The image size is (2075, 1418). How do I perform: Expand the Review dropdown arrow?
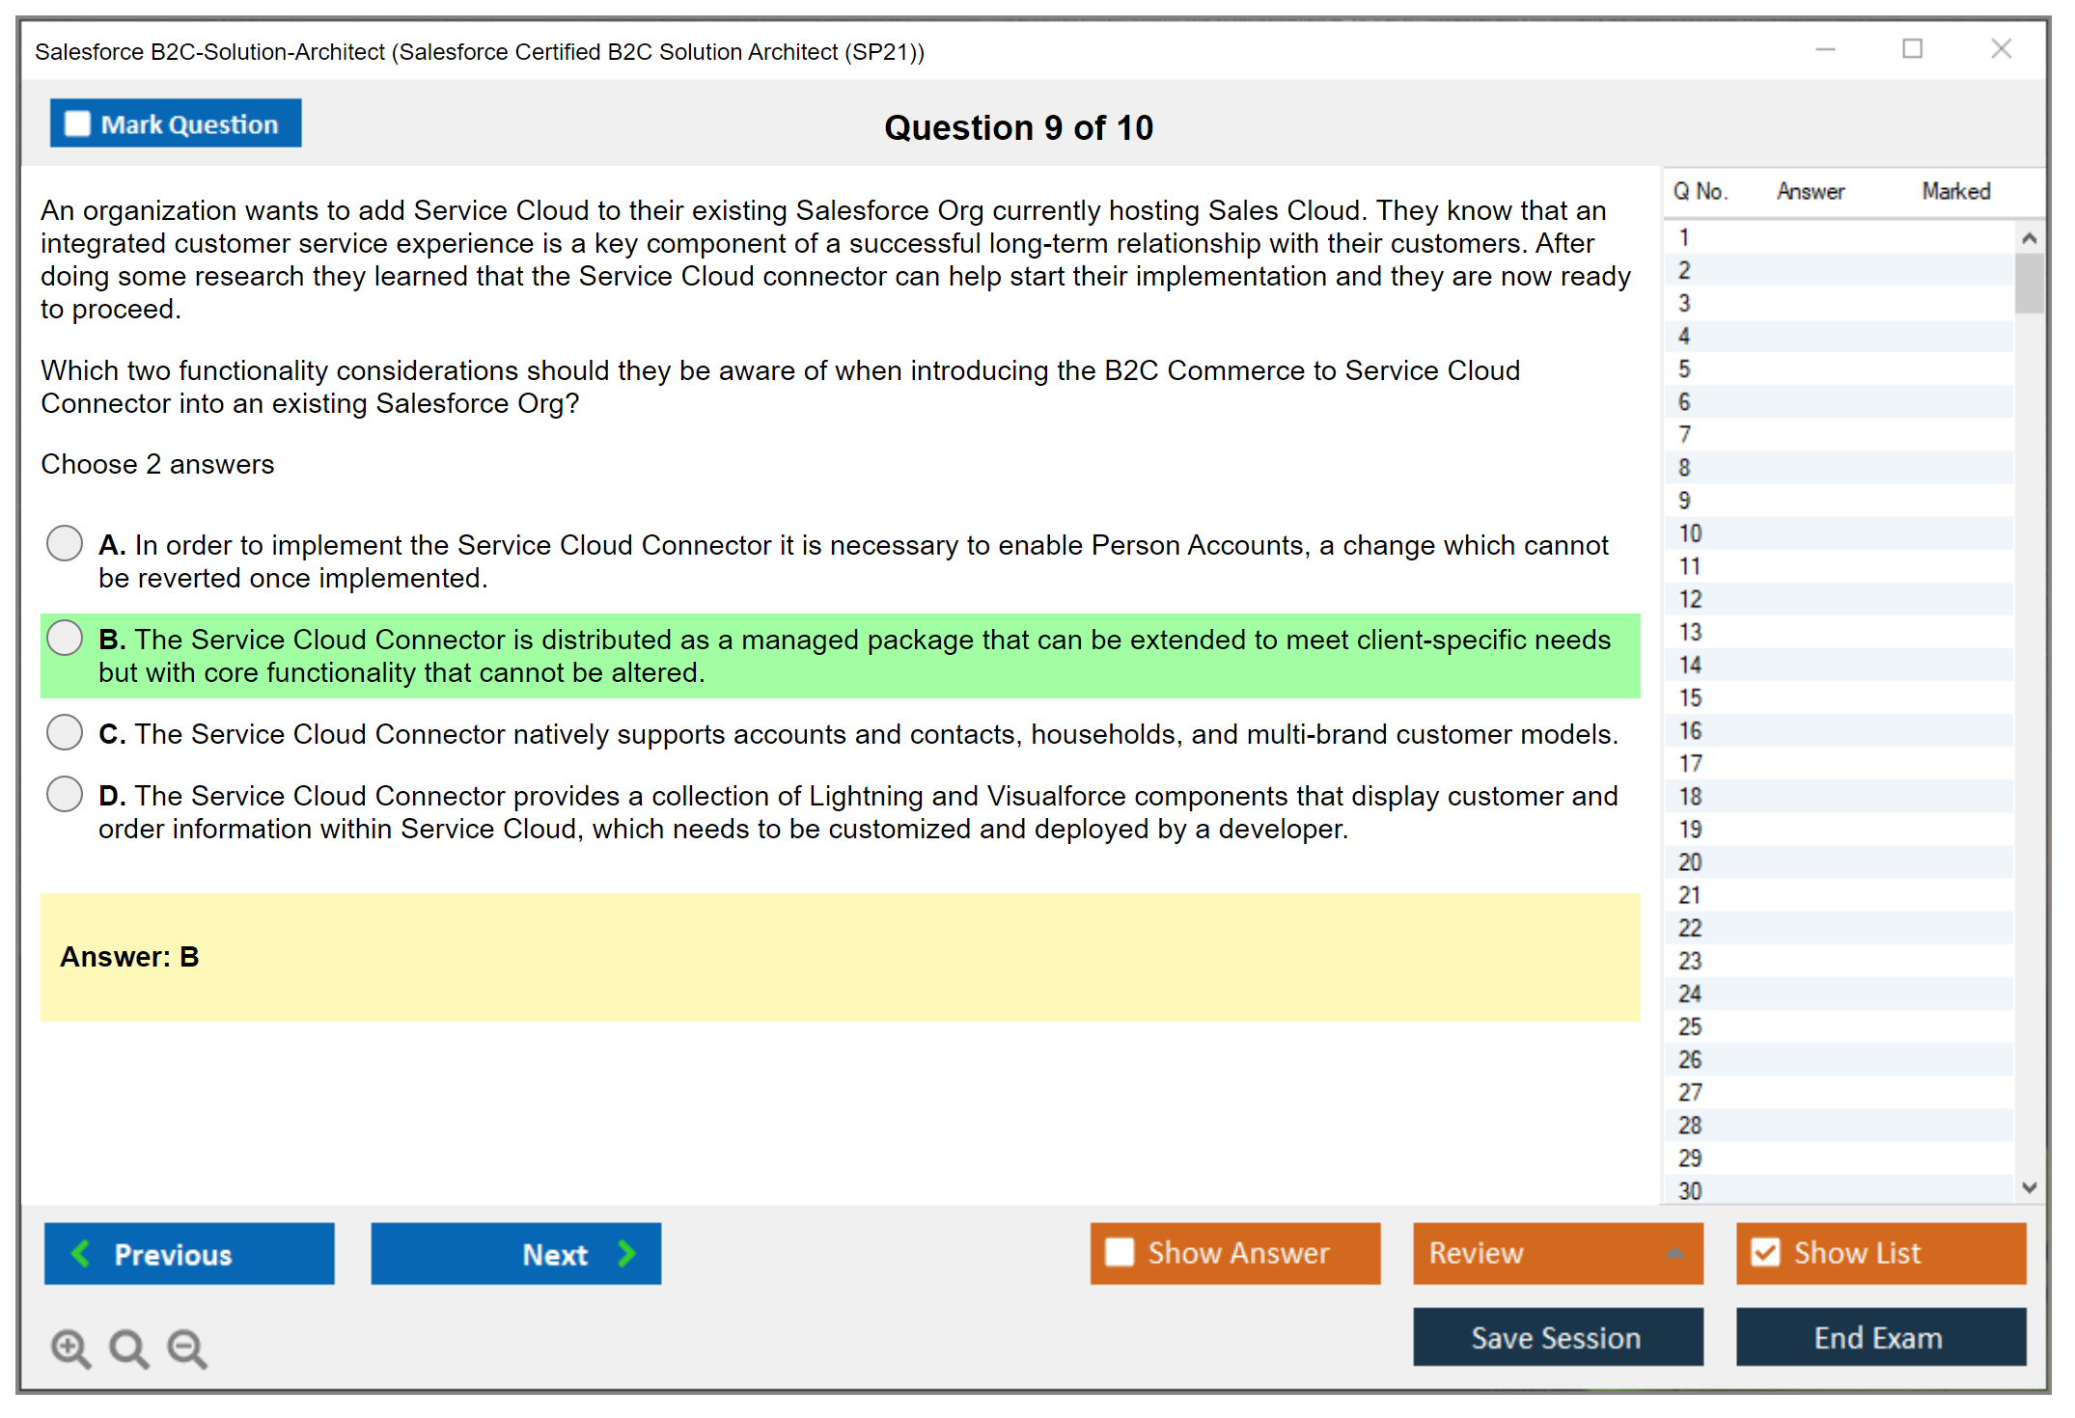(1674, 1252)
